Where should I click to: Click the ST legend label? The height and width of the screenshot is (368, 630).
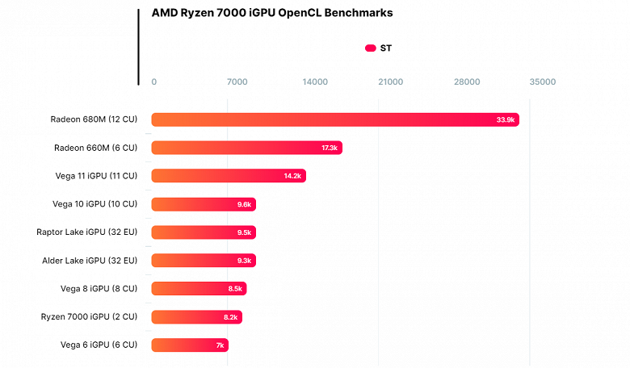pos(386,48)
